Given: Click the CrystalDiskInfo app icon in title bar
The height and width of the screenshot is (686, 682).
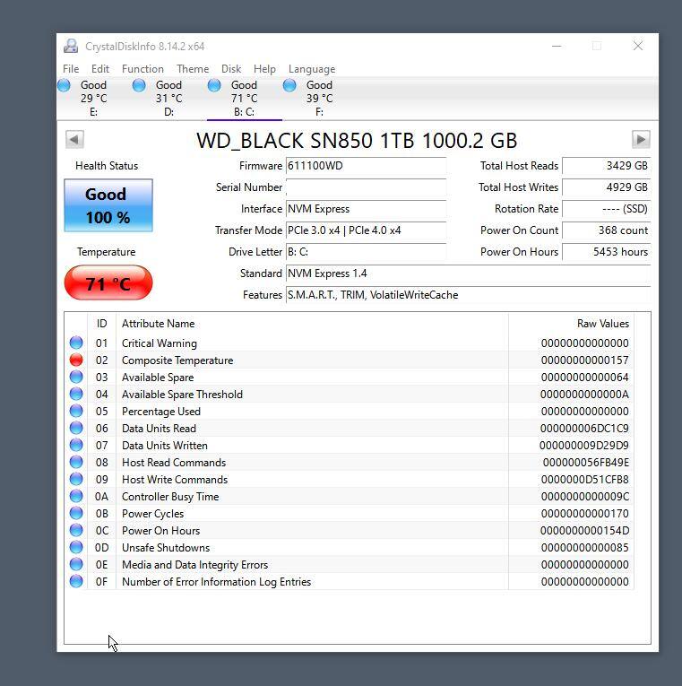Looking at the screenshot, I should coord(71,46).
